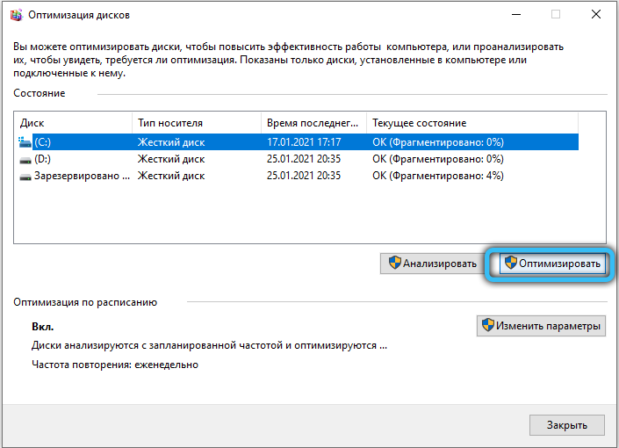The width and height of the screenshot is (619, 448).
Task: Close the window with the X button
Action: point(596,15)
